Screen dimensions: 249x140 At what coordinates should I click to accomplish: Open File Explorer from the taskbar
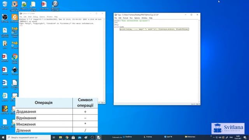(x=61, y=137)
